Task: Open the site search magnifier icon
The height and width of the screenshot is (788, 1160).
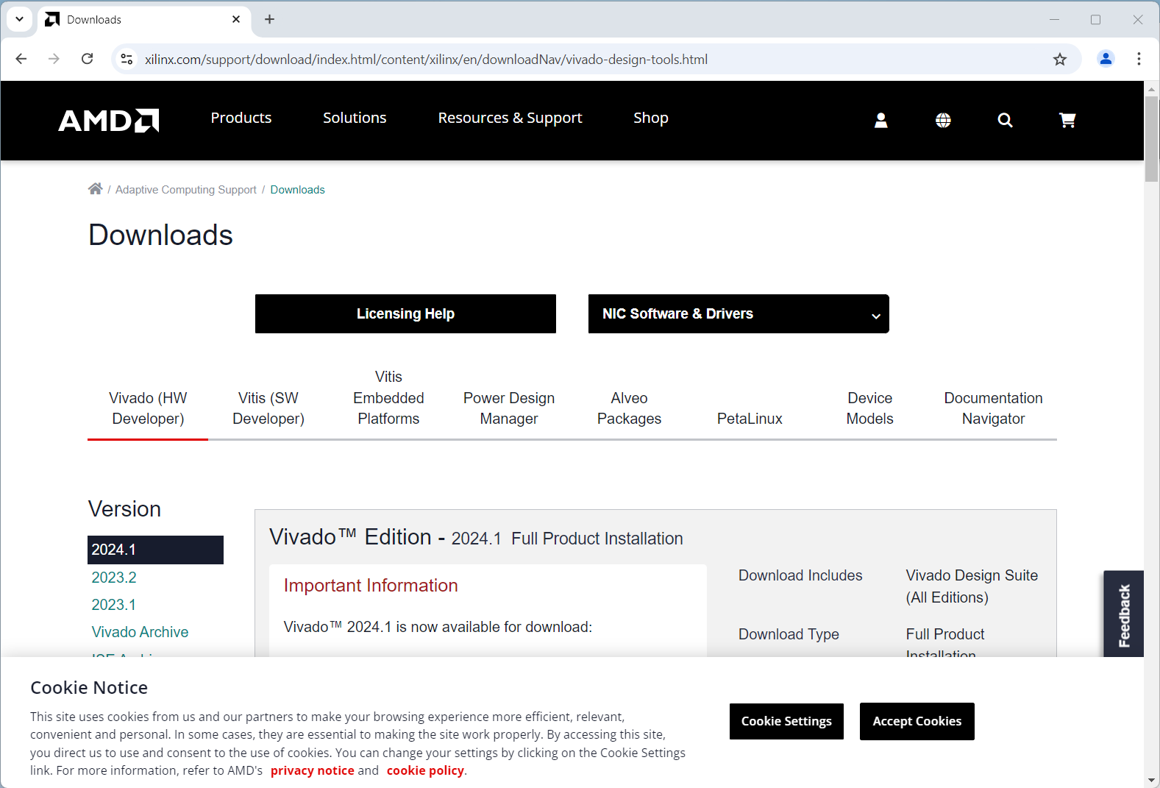Action: [1005, 120]
